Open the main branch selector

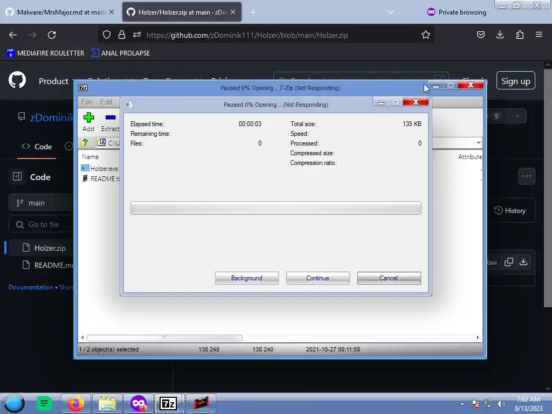(42, 203)
